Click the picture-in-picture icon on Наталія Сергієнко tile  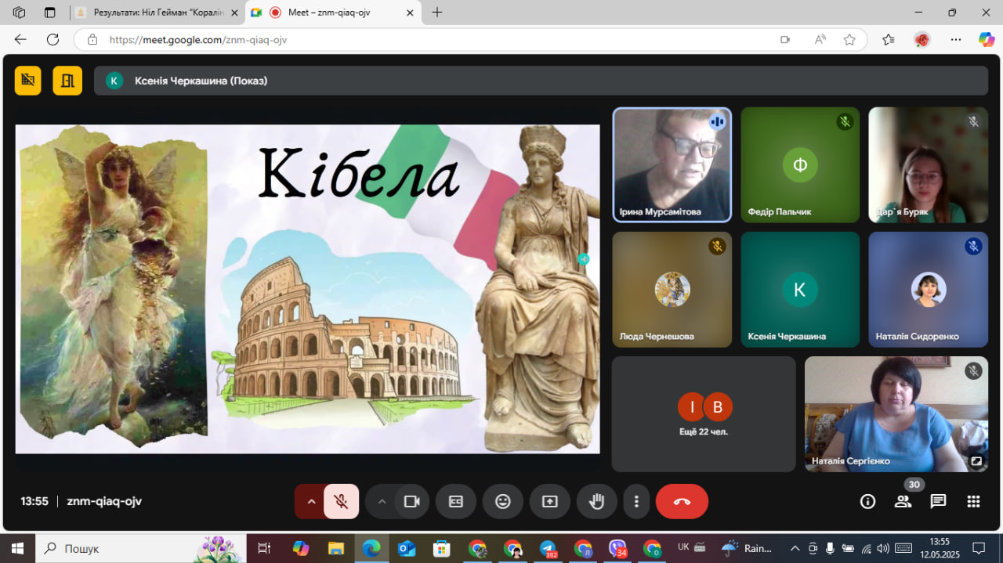(x=976, y=461)
